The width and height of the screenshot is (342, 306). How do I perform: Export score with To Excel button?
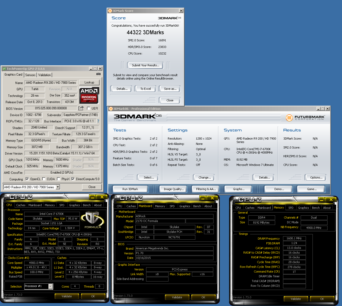(146, 89)
